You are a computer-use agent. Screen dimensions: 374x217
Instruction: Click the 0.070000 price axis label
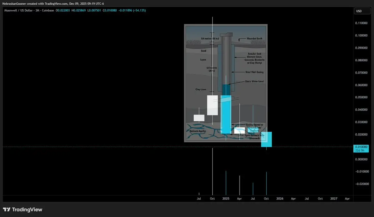[x=361, y=73]
